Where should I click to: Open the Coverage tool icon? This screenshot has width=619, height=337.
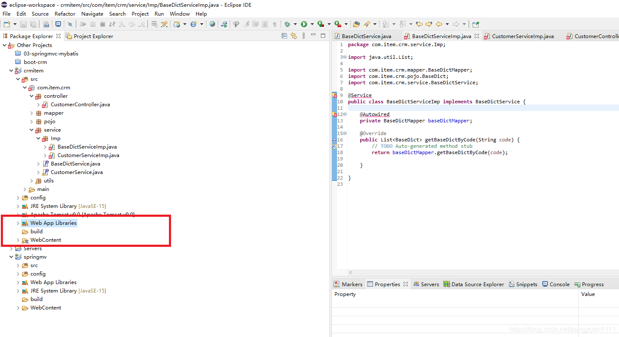click(x=321, y=24)
